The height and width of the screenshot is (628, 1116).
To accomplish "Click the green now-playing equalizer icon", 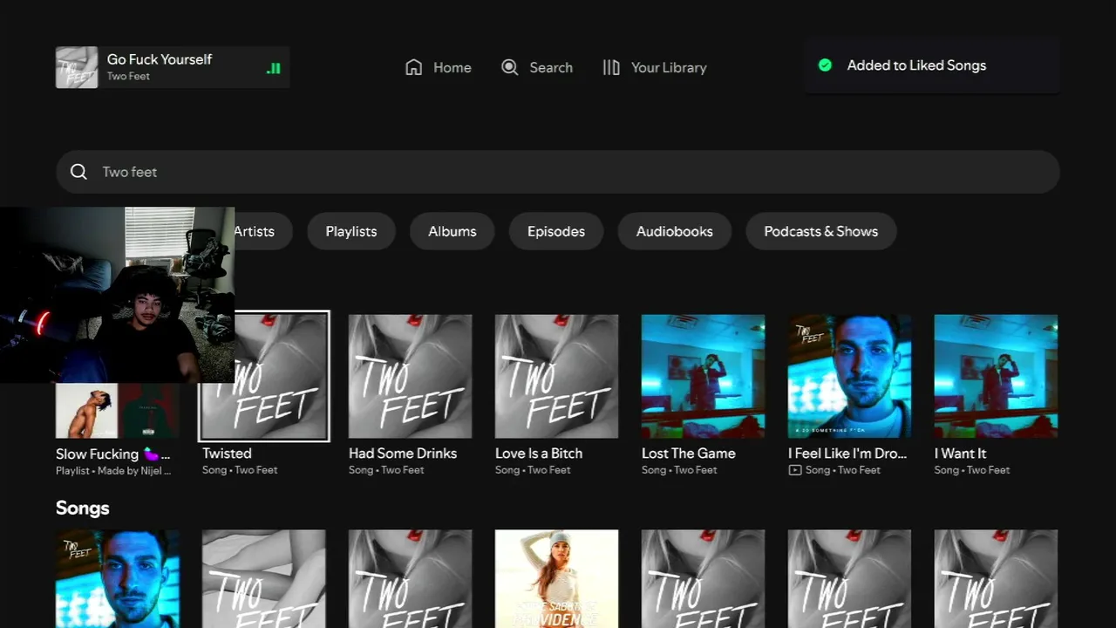I will point(274,68).
